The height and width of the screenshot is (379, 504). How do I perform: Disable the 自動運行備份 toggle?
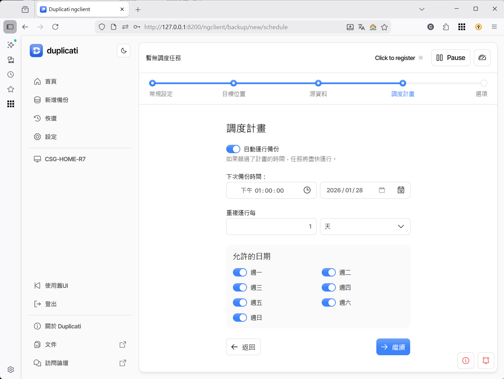233,149
